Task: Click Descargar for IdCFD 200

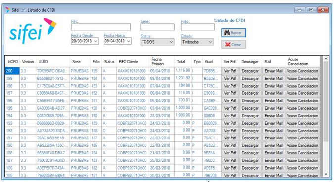Action: click(250, 71)
